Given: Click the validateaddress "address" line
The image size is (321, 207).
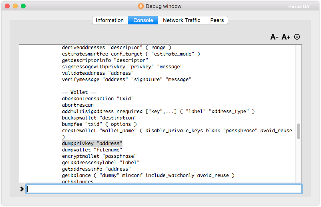Looking at the screenshot, I should click(x=98, y=73).
